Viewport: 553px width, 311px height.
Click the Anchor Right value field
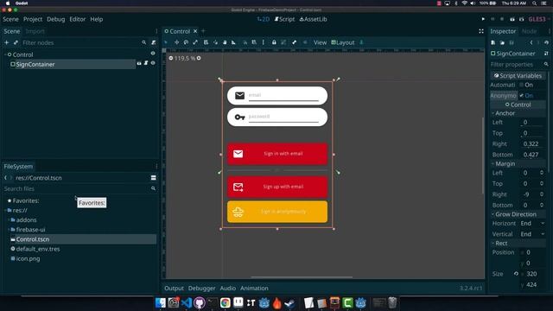[x=532, y=144]
